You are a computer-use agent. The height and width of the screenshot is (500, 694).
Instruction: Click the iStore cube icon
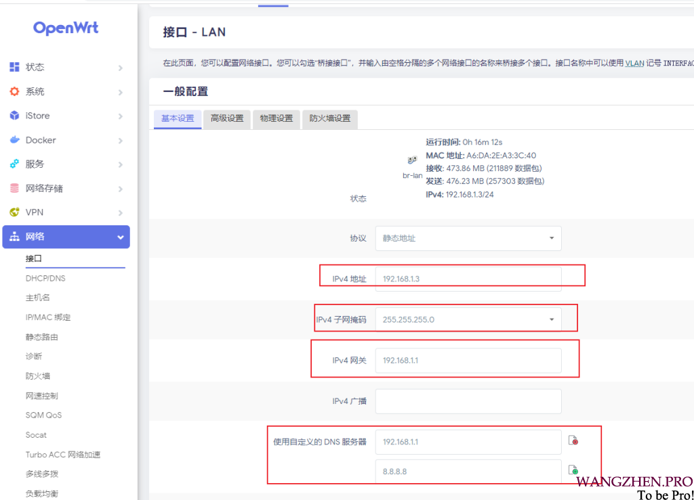[14, 116]
